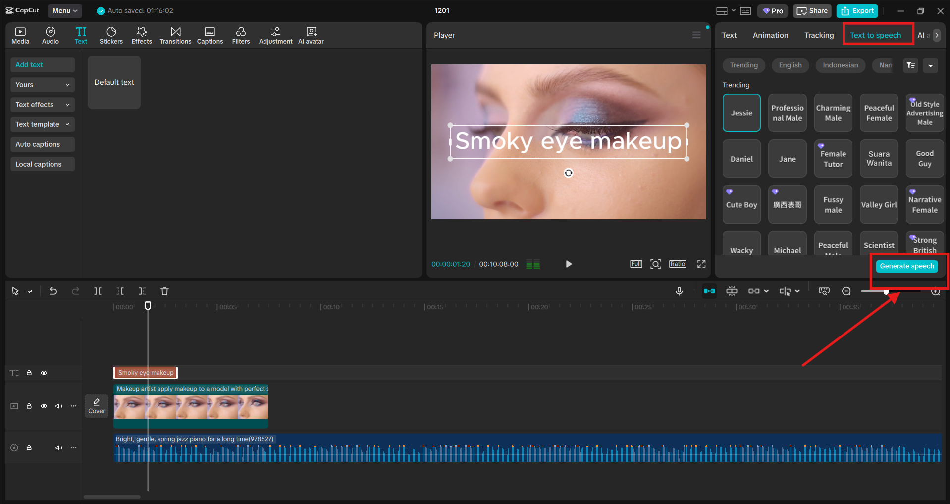Click the Generate speech button
Viewport: 950px width, 504px height.
(906, 266)
